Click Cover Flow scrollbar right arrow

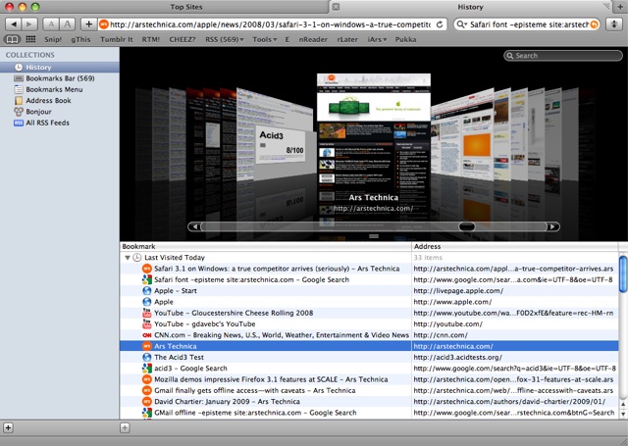pos(552,226)
